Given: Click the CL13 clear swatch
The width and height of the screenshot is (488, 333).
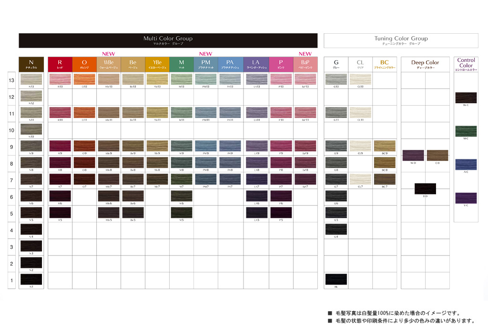Looking at the screenshot, I should click(x=360, y=79).
